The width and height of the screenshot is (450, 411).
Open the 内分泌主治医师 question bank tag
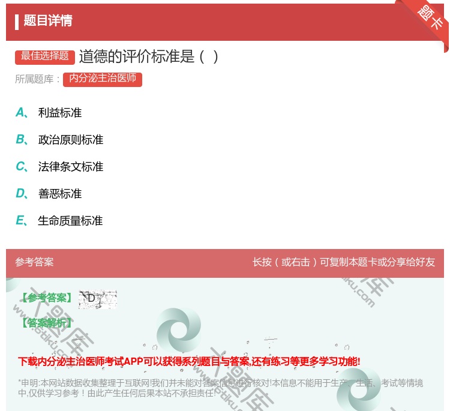click(103, 79)
